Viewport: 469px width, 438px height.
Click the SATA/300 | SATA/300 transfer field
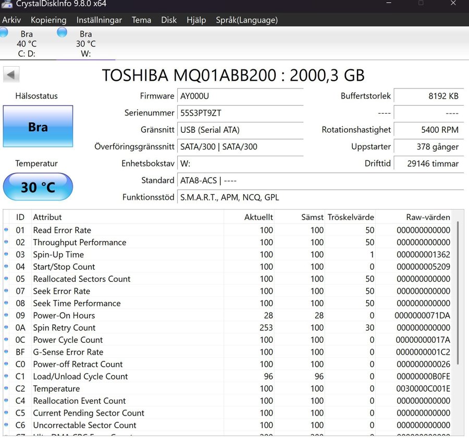click(x=240, y=147)
